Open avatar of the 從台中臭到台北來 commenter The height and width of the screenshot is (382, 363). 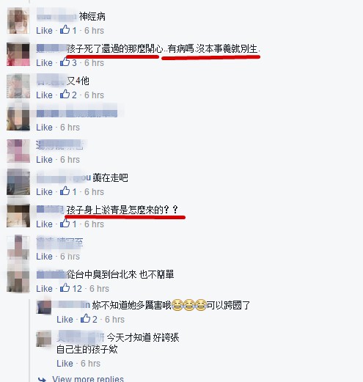18,281
